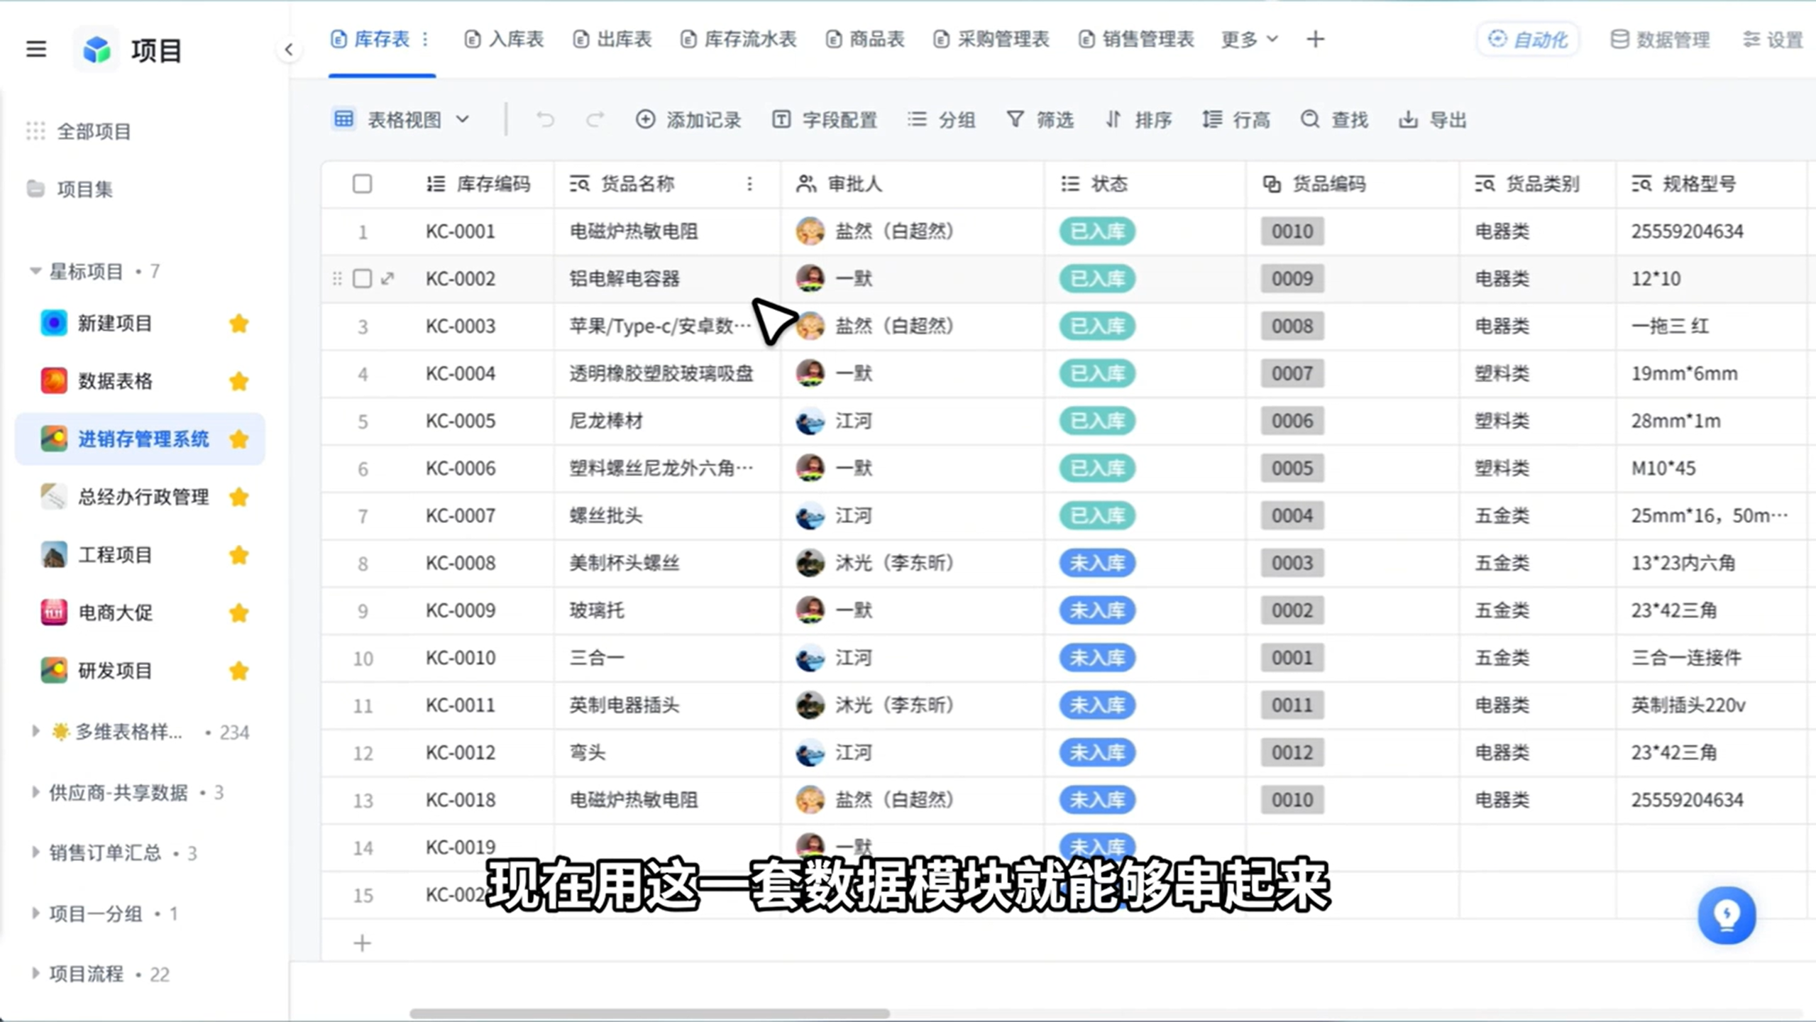Open the 表格视图 view dropdown
The height and width of the screenshot is (1022, 1816).
[x=402, y=119]
